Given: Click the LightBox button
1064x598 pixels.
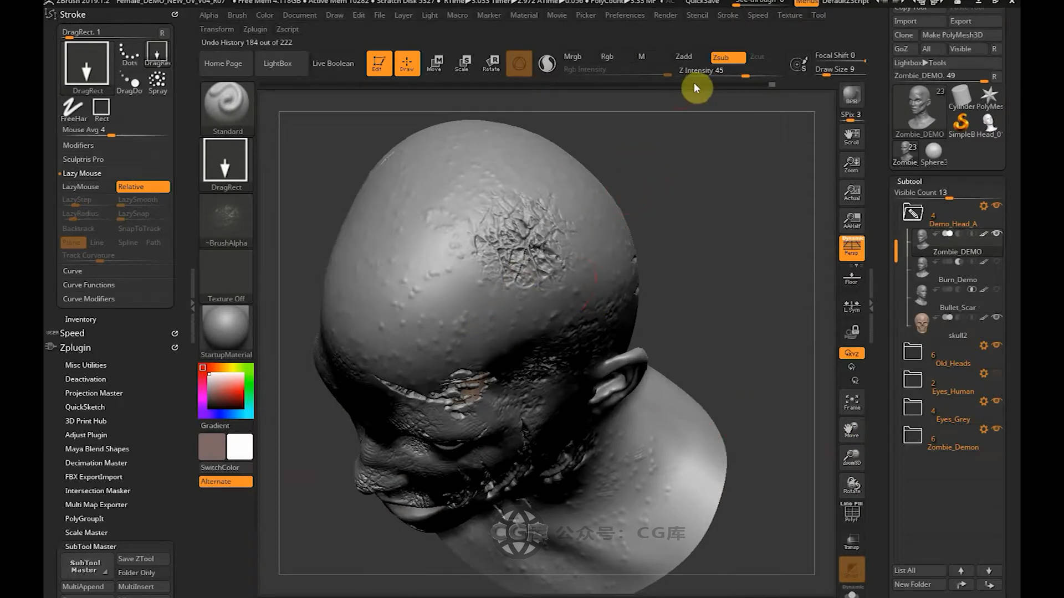Looking at the screenshot, I should click(277, 63).
